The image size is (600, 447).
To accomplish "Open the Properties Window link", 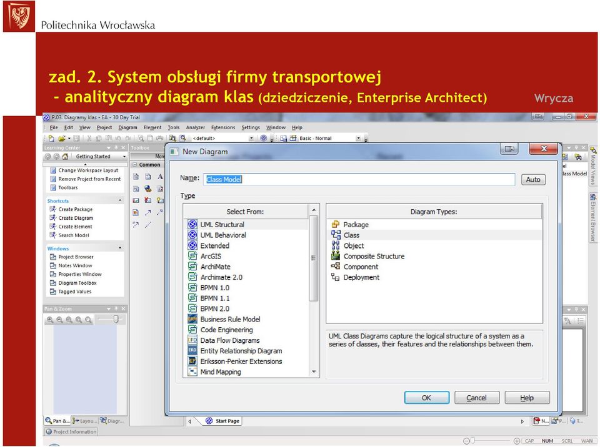I will (80, 274).
